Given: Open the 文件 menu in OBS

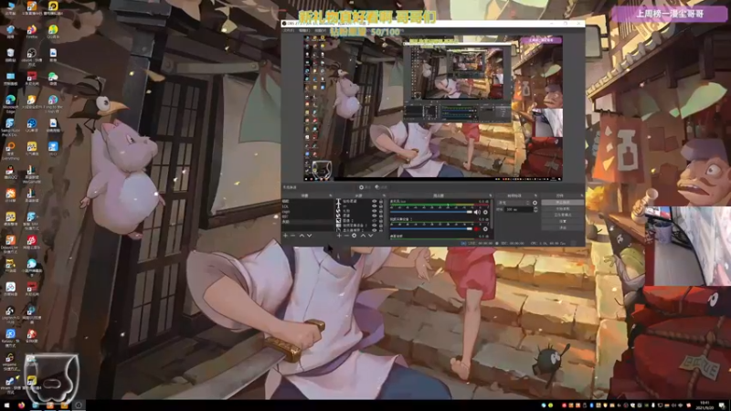Looking at the screenshot, I should tap(289, 30).
